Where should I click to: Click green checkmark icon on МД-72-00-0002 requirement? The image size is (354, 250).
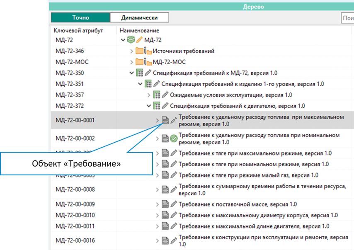tap(174, 138)
